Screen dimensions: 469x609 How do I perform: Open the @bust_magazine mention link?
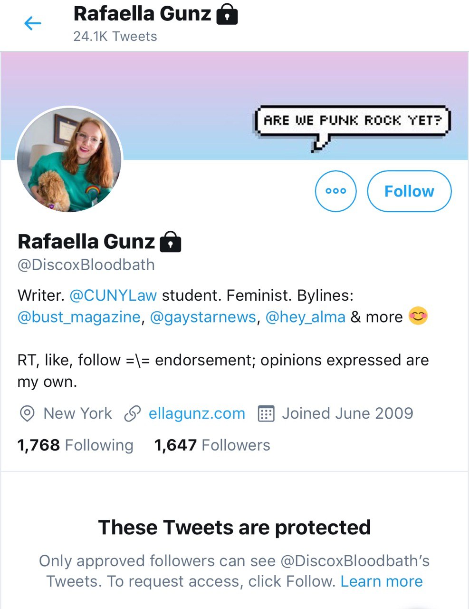(x=79, y=317)
